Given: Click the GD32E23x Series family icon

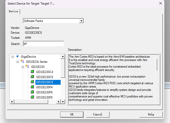Looking at the screenshot, I should point(22,61).
